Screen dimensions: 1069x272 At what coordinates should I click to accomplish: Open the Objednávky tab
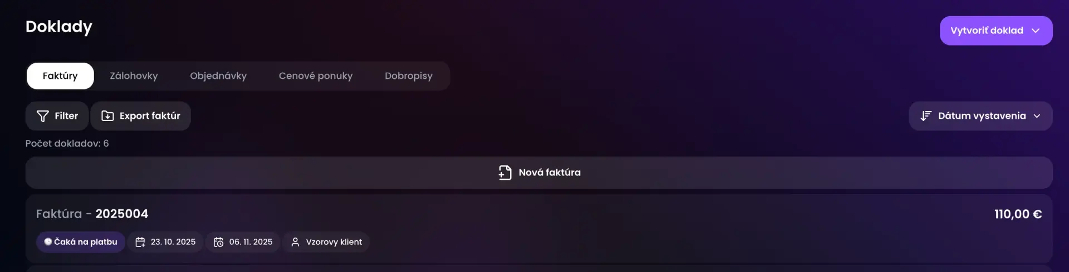[x=218, y=76]
